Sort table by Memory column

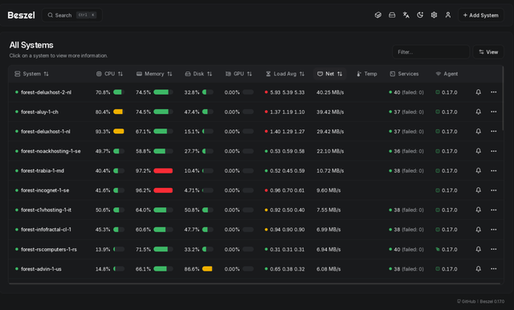(154, 74)
